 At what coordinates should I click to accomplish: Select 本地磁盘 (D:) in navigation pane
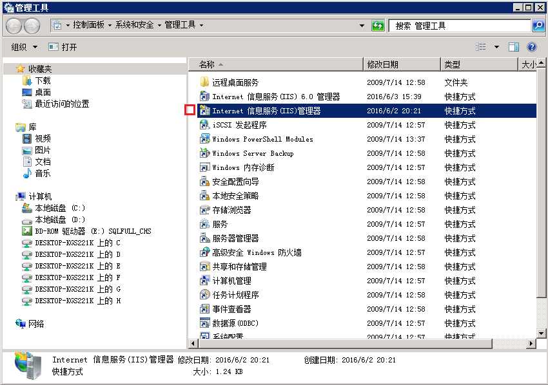click(60, 220)
